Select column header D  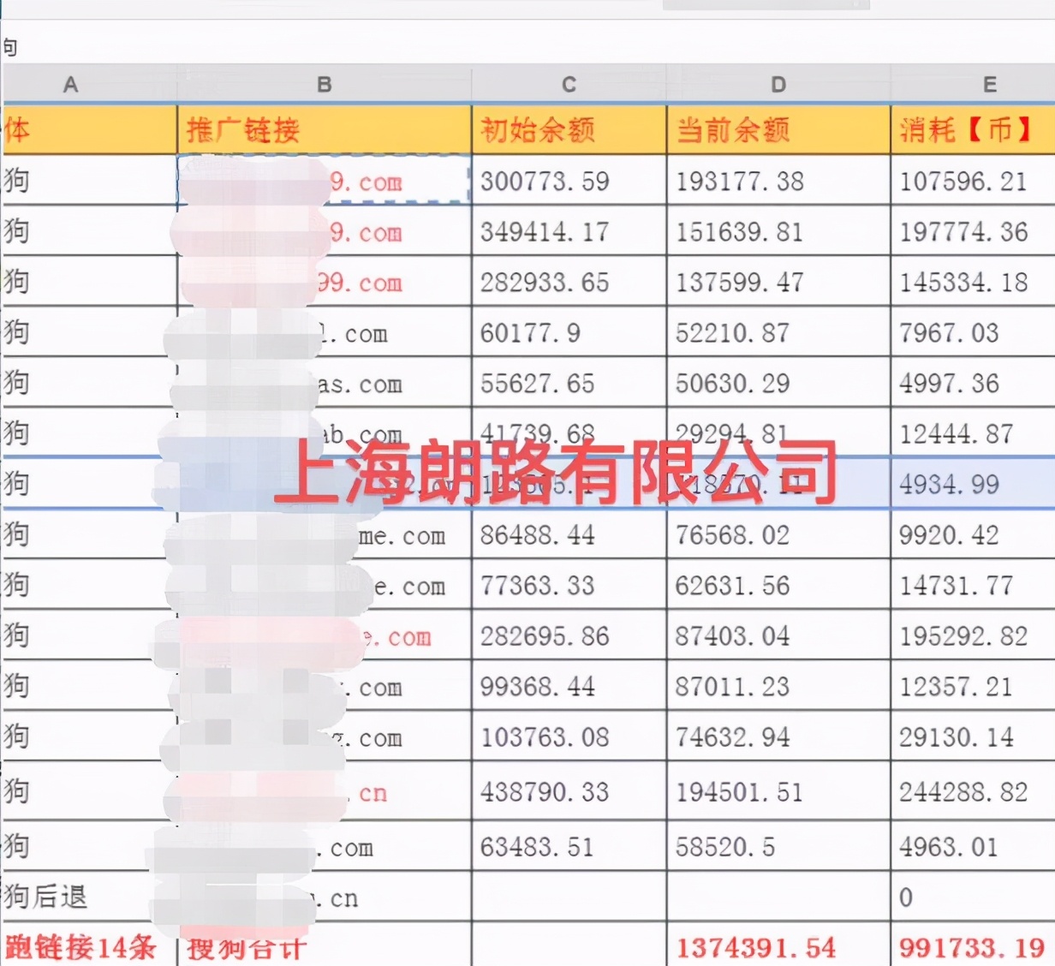[778, 84]
